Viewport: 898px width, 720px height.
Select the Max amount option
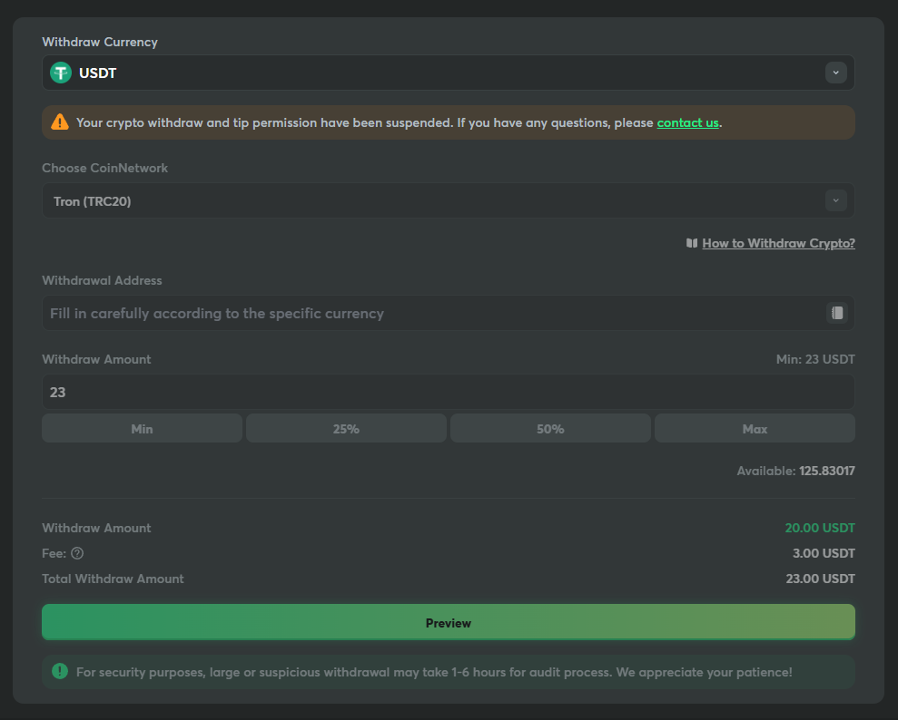click(755, 429)
